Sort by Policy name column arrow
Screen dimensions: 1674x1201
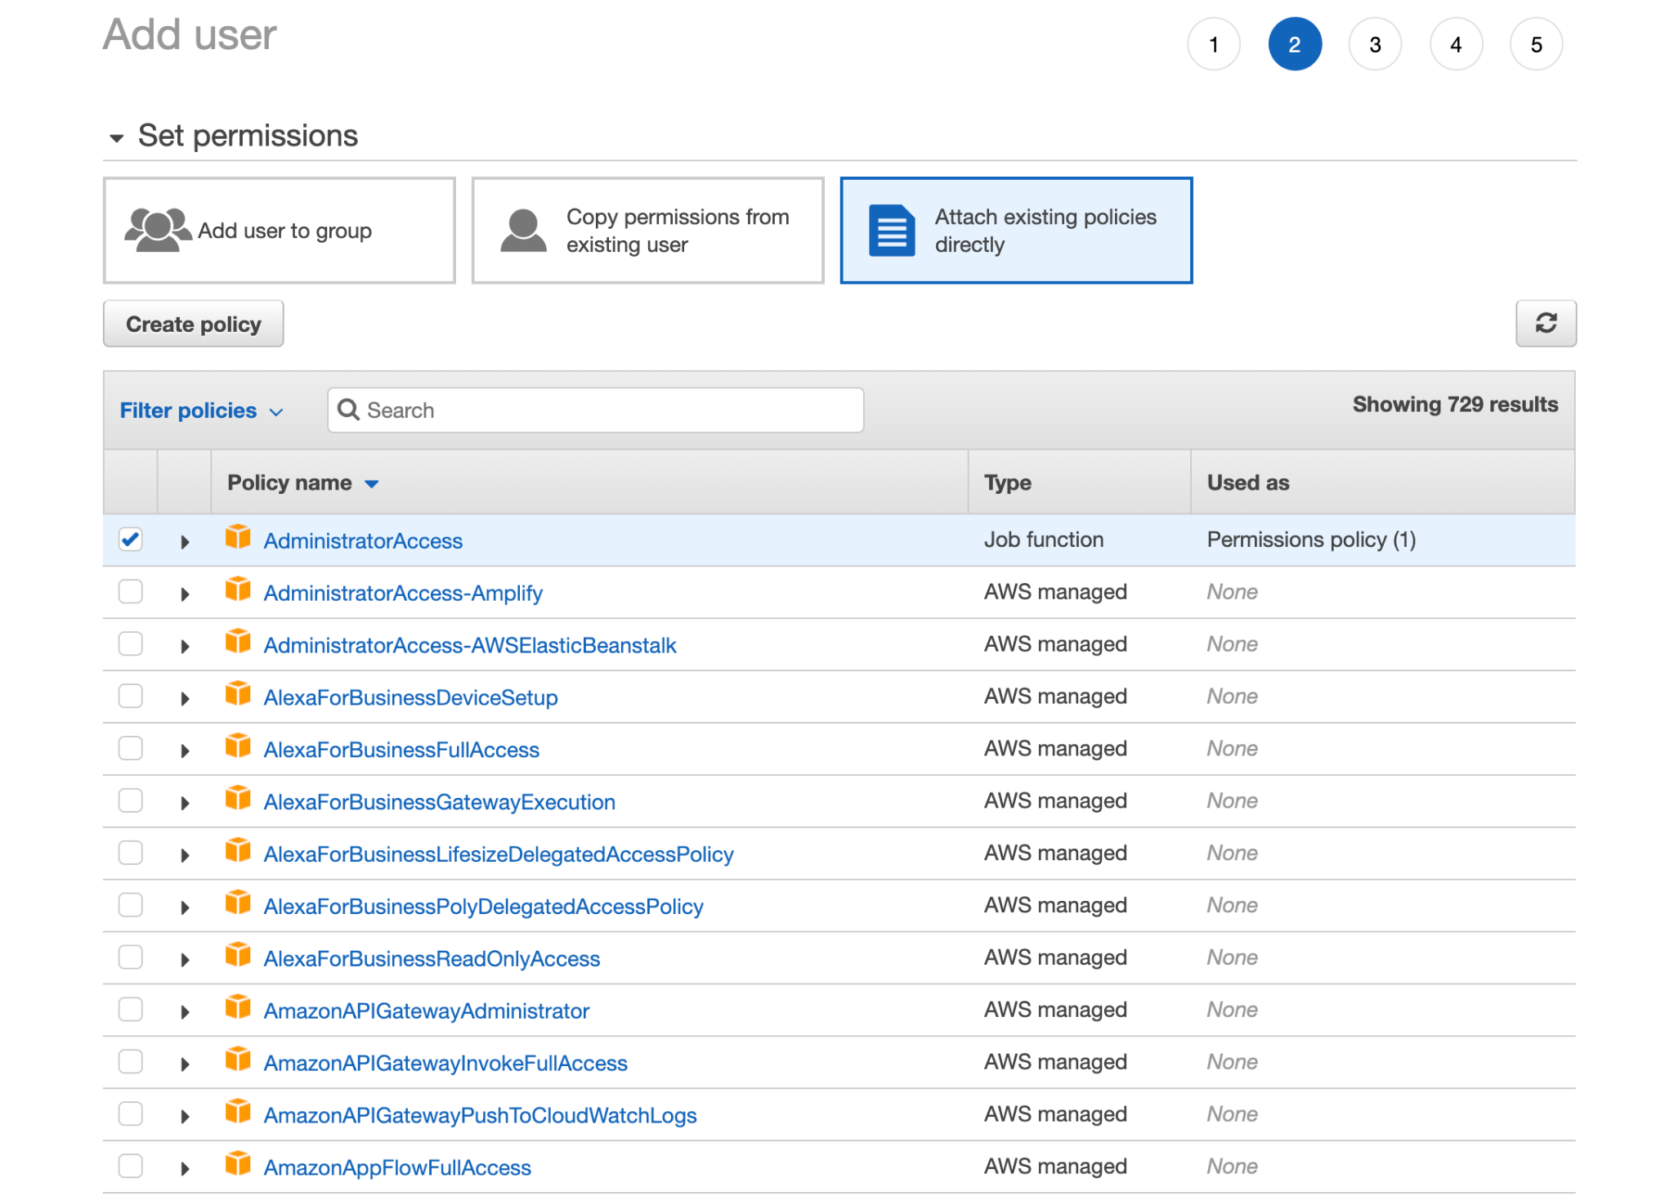coord(372,484)
